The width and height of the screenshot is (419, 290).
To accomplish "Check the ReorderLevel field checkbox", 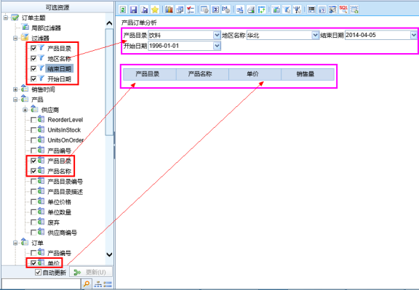I will click(x=33, y=120).
